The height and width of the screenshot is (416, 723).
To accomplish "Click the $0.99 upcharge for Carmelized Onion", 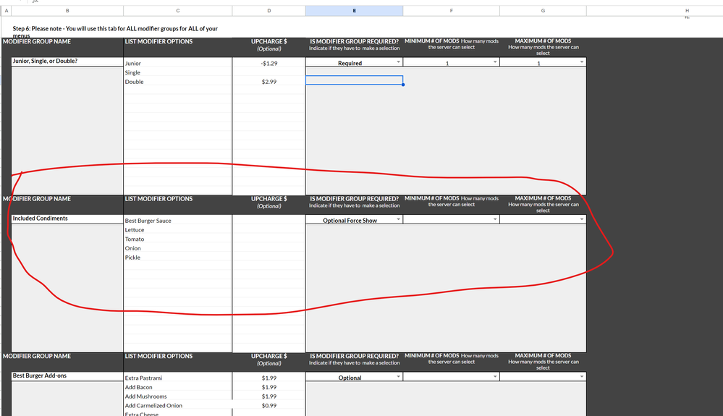I will (x=269, y=406).
